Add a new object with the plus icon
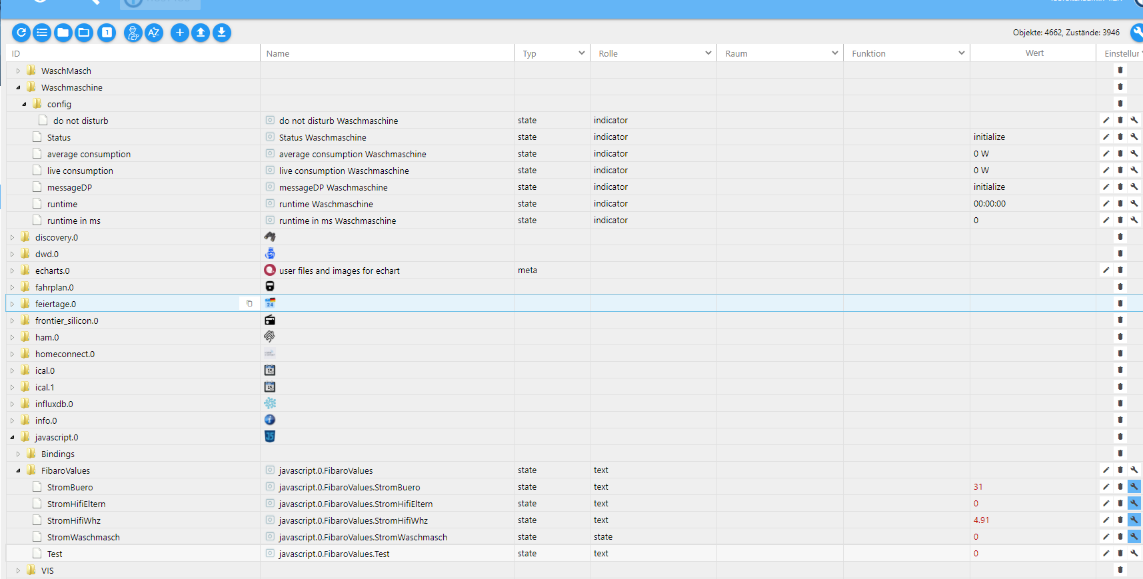 180,33
